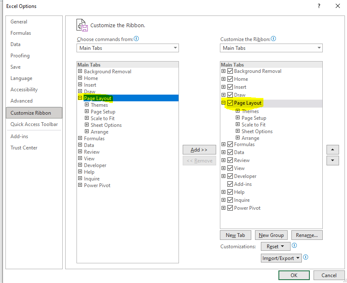
Task: Expand Power Pivot in left list
Action: pos(80,185)
